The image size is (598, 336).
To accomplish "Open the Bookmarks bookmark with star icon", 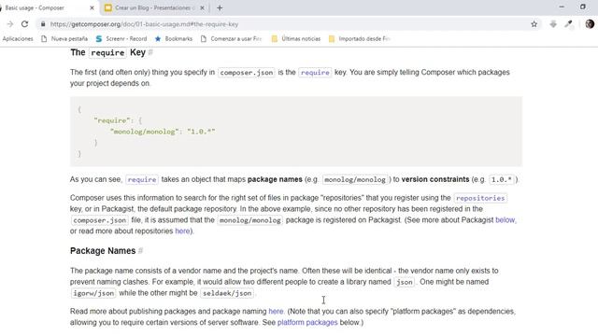I will [174, 39].
